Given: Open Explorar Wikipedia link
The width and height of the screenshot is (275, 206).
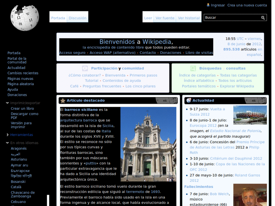Looking at the screenshot, I should [237, 86].
